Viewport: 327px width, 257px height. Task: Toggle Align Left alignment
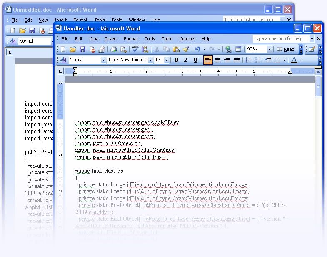coord(208,60)
